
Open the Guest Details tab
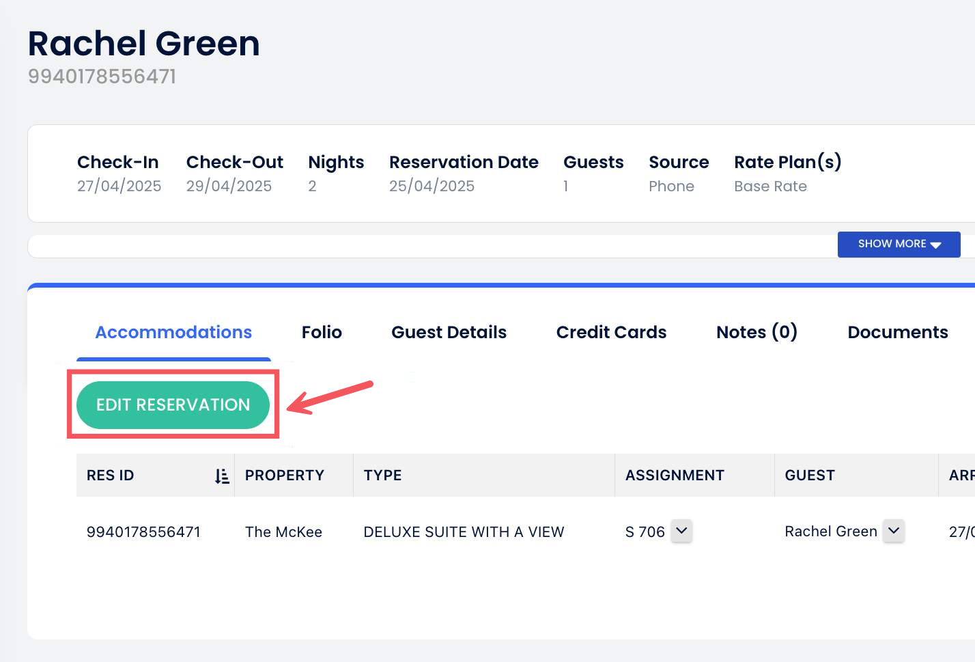click(449, 333)
